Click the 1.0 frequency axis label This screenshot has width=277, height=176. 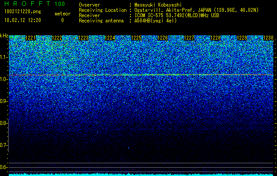(4, 79)
